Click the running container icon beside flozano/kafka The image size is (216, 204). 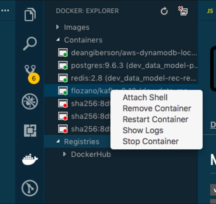(63, 91)
